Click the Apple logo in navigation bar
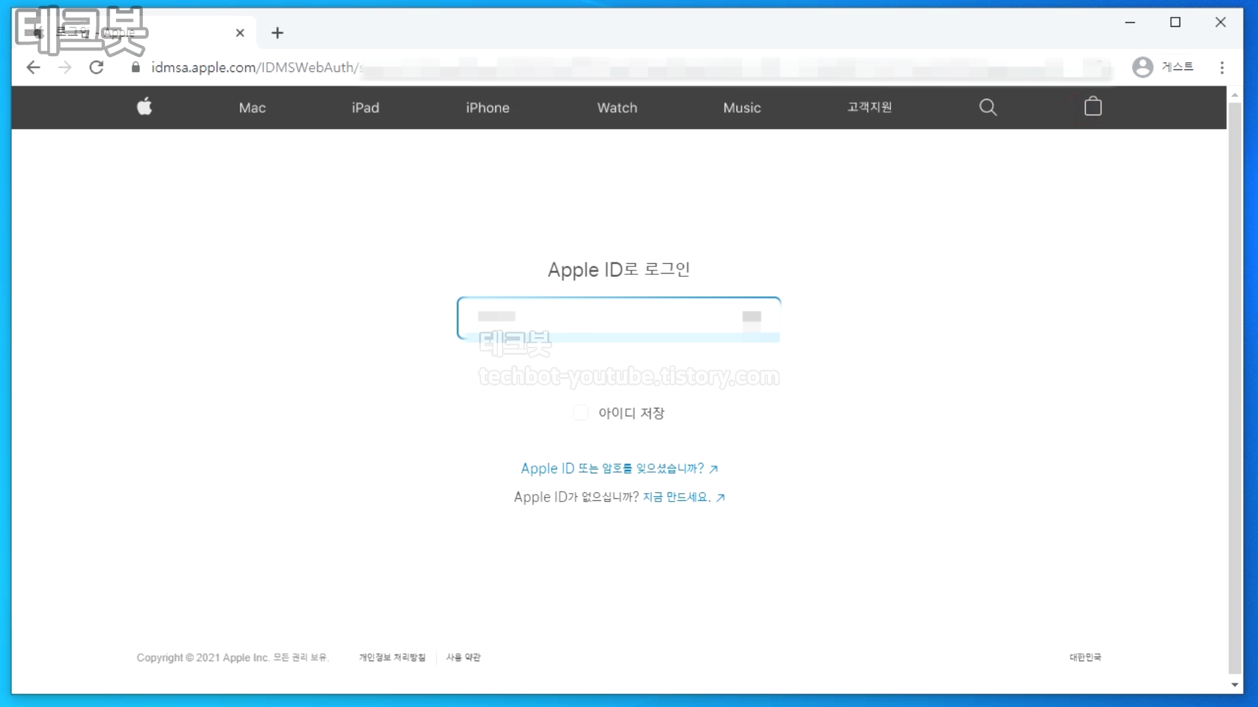 (x=145, y=107)
